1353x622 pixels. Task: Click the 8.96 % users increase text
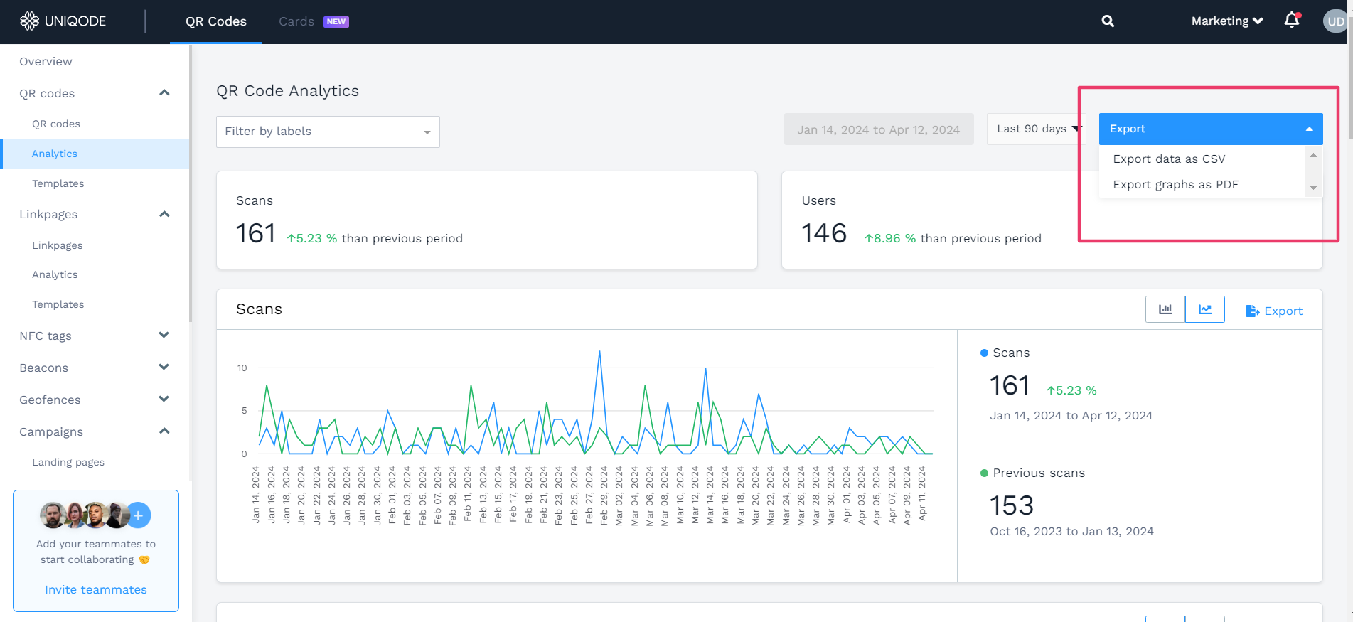click(x=890, y=239)
